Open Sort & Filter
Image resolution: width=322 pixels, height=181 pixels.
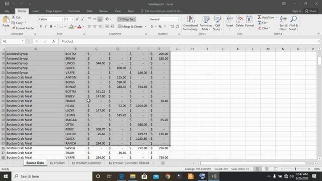tap(283, 23)
